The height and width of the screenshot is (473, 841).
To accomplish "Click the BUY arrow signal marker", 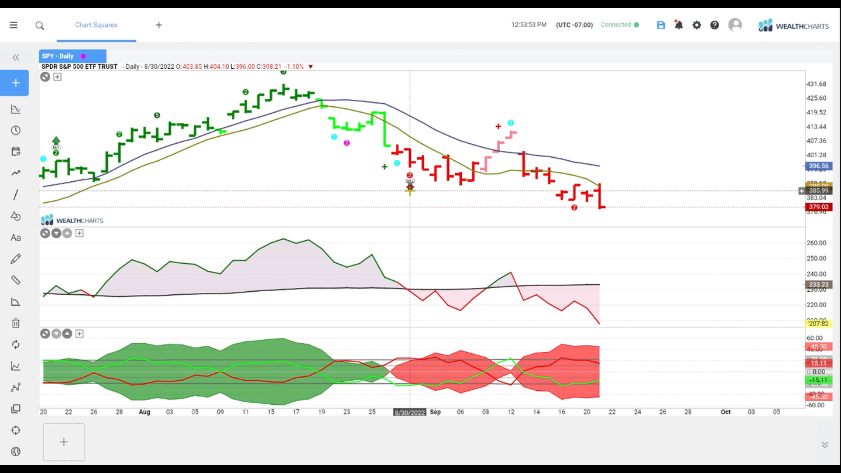I will click(56, 142).
